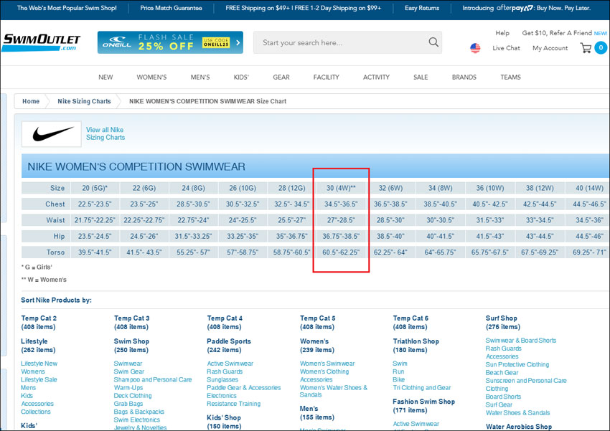
Task: Open the GEAR menu
Action: (281, 77)
